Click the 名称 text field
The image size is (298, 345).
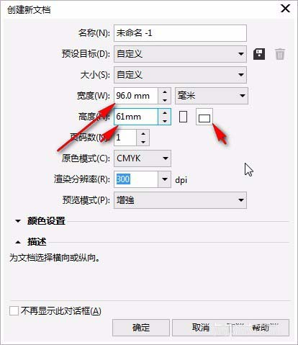180,33
